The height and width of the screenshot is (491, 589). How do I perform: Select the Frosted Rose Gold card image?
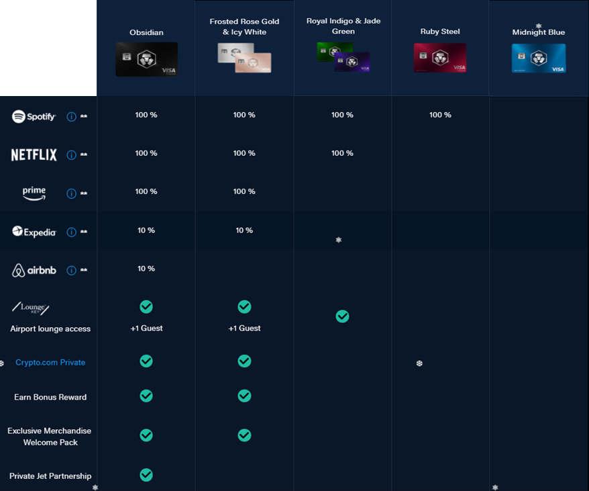click(245, 58)
